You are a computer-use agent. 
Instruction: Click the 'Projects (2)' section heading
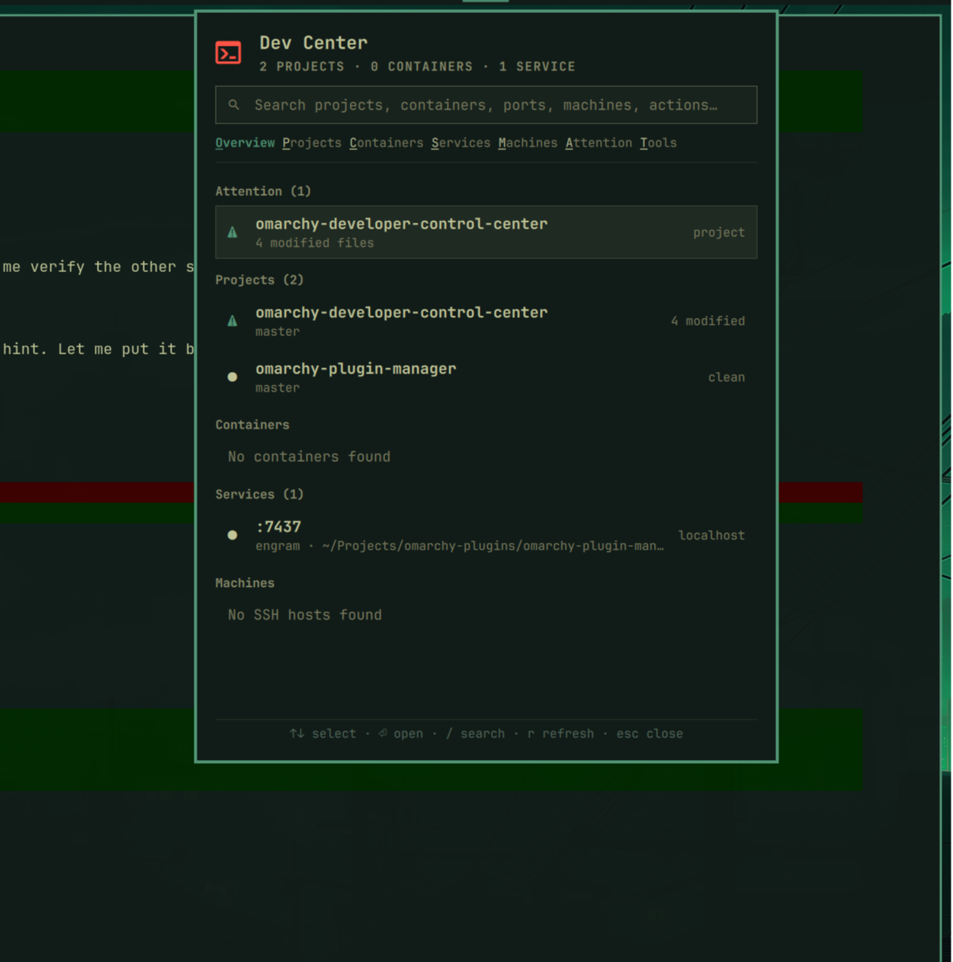259,280
